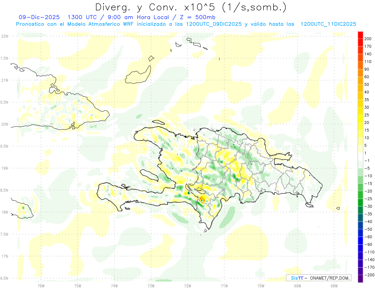Click the '-60' color scale value

pos(368,237)
